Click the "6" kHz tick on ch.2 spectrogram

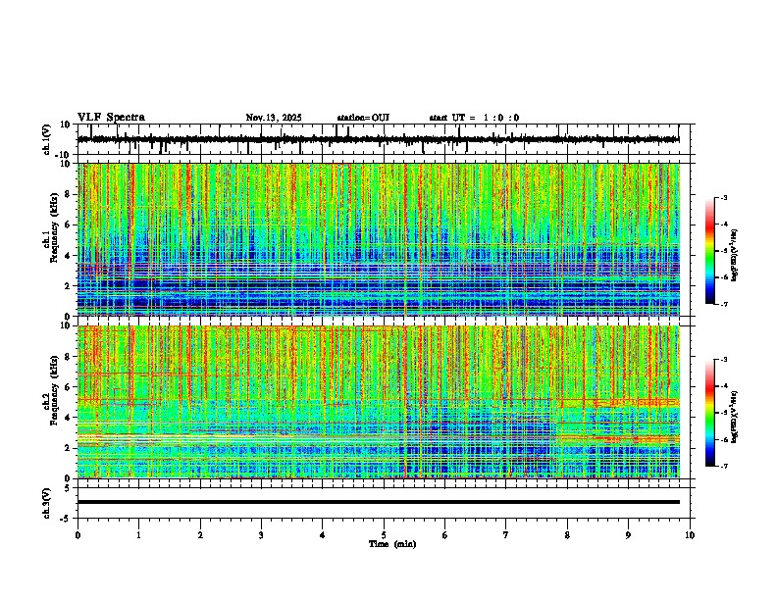click(x=69, y=387)
